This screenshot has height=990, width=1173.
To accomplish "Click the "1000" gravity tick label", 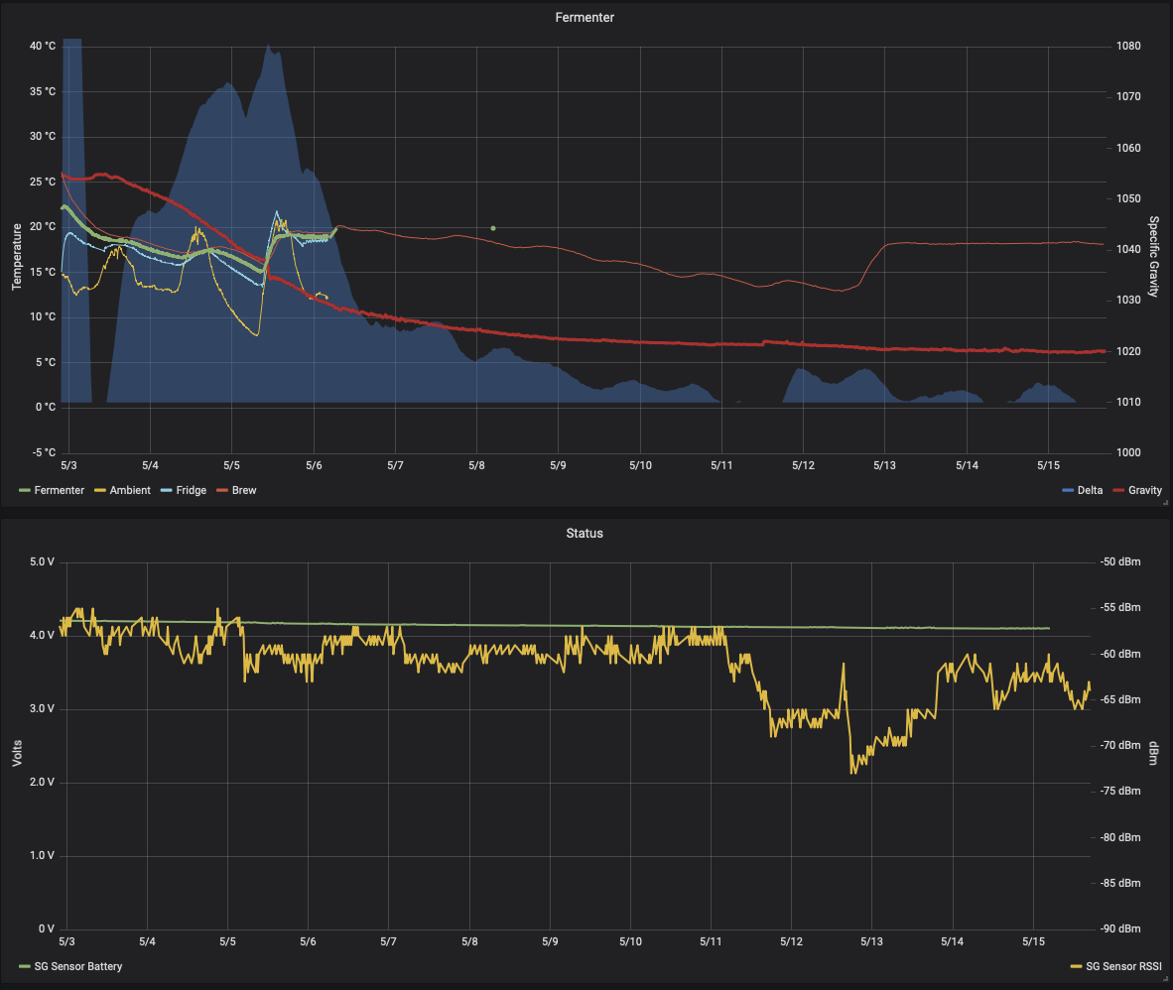I will click(1129, 452).
